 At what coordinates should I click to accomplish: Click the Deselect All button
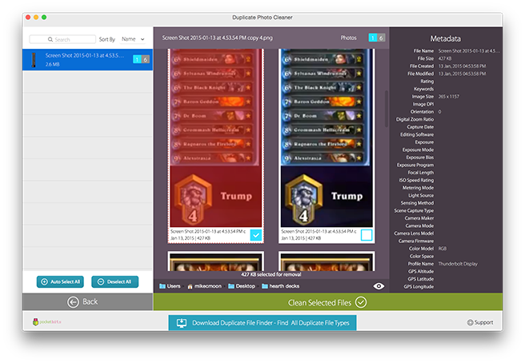coord(115,281)
